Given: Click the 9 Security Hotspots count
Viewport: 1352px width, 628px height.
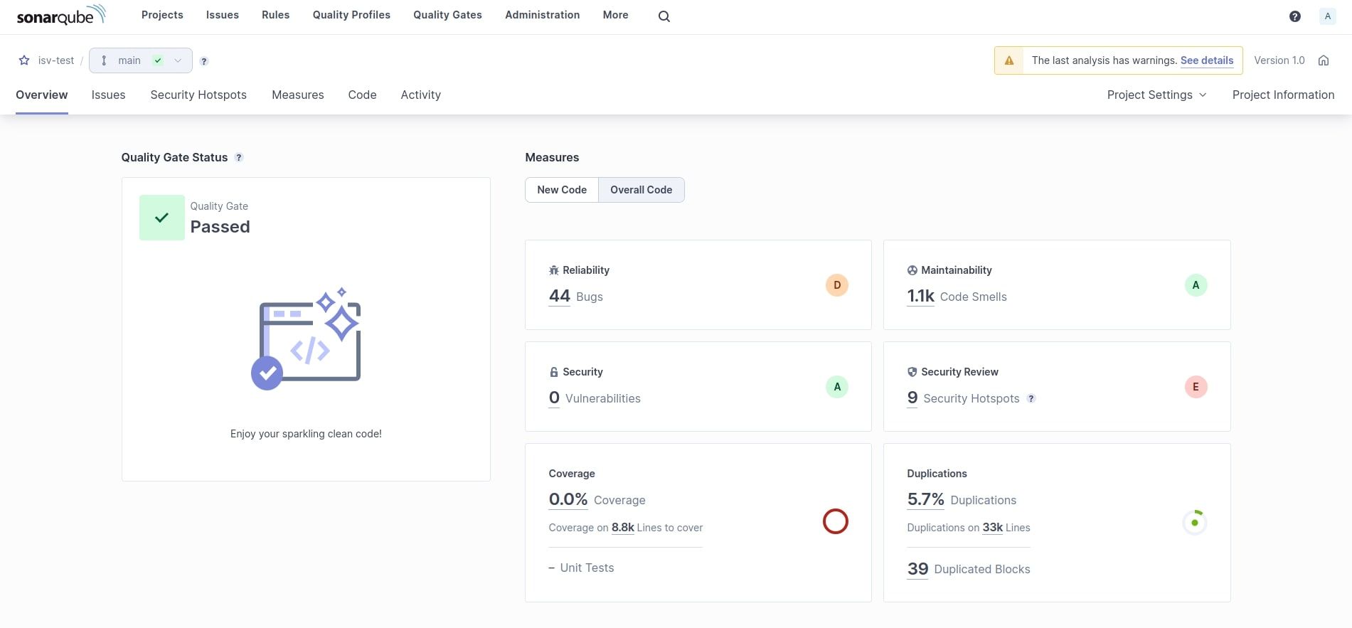Looking at the screenshot, I should (x=912, y=398).
